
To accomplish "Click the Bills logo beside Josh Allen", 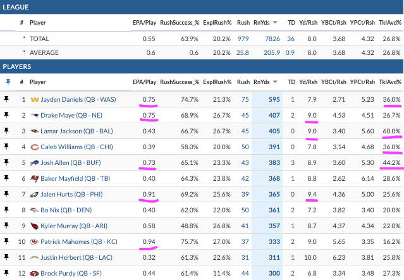I will pyautogui.click(x=35, y=163).
